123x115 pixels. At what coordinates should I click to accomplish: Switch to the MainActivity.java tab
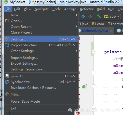tap(95, 31)
